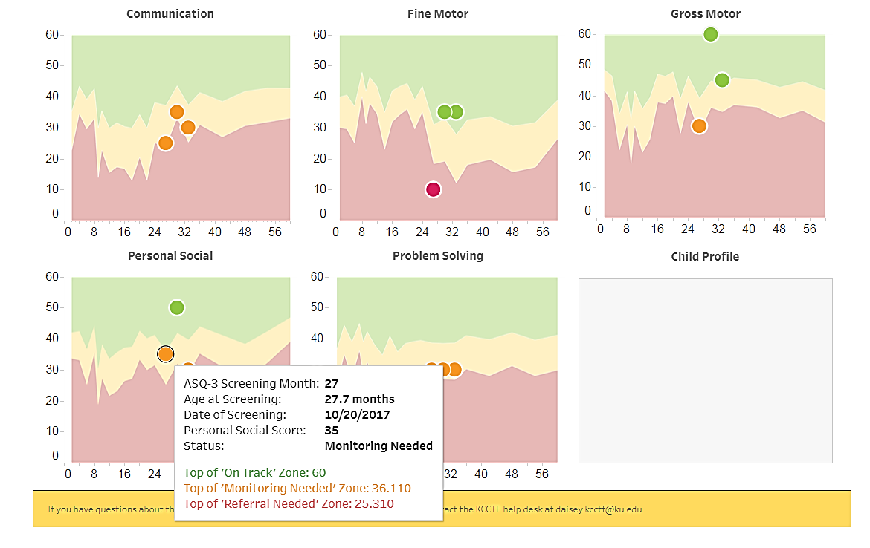Click the rightmost orange dot in Communication chart
Image resolution: width=870 pixels, height=548 pixels.
point(188,128)
